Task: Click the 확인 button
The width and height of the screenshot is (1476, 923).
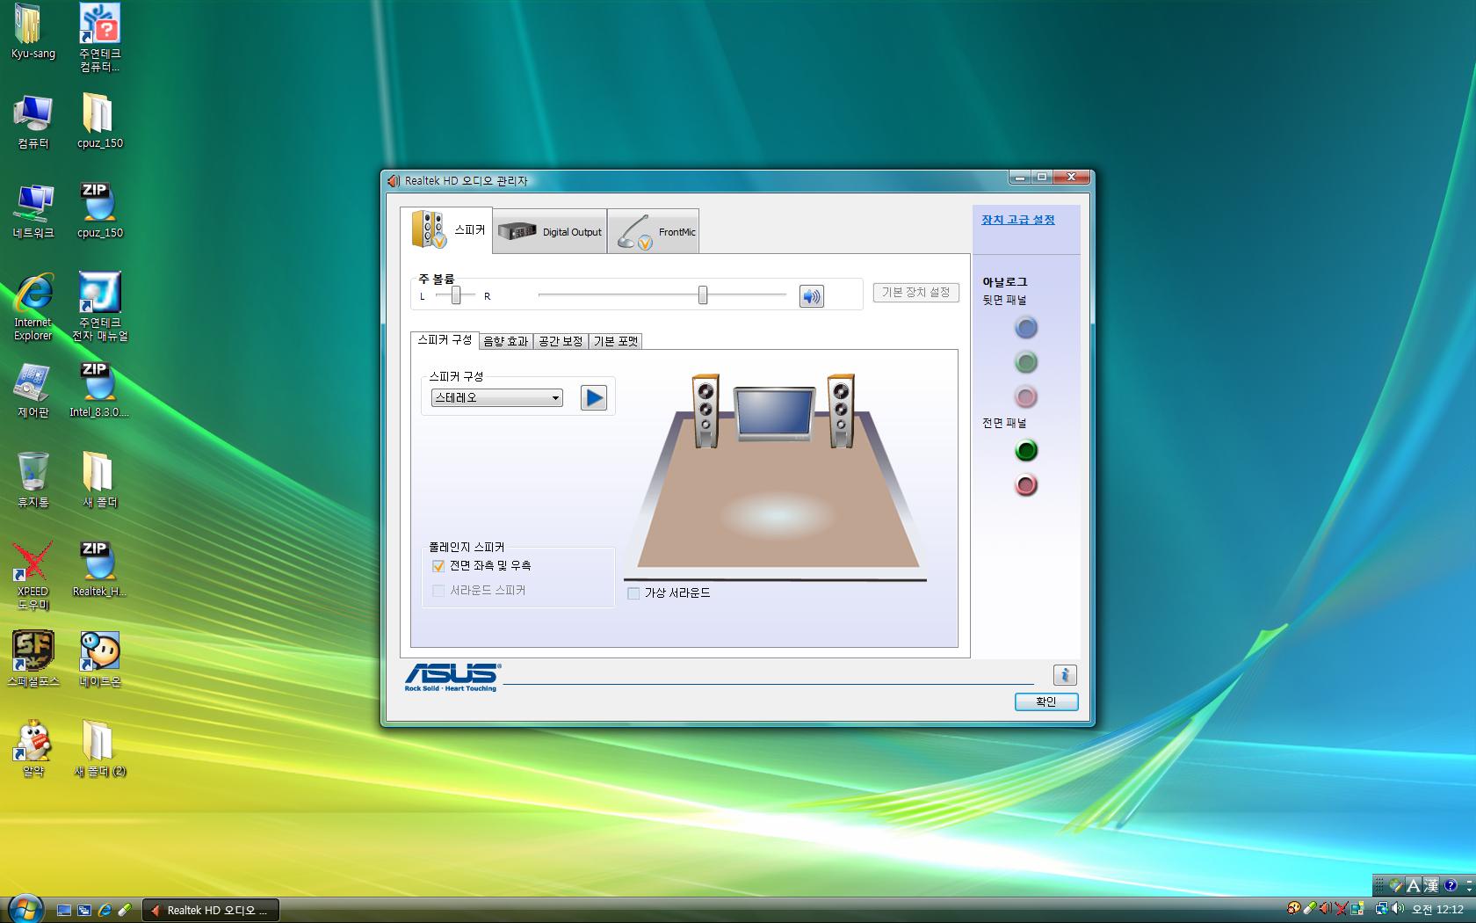Action: pyautogui.click(x=1045, y=701)
